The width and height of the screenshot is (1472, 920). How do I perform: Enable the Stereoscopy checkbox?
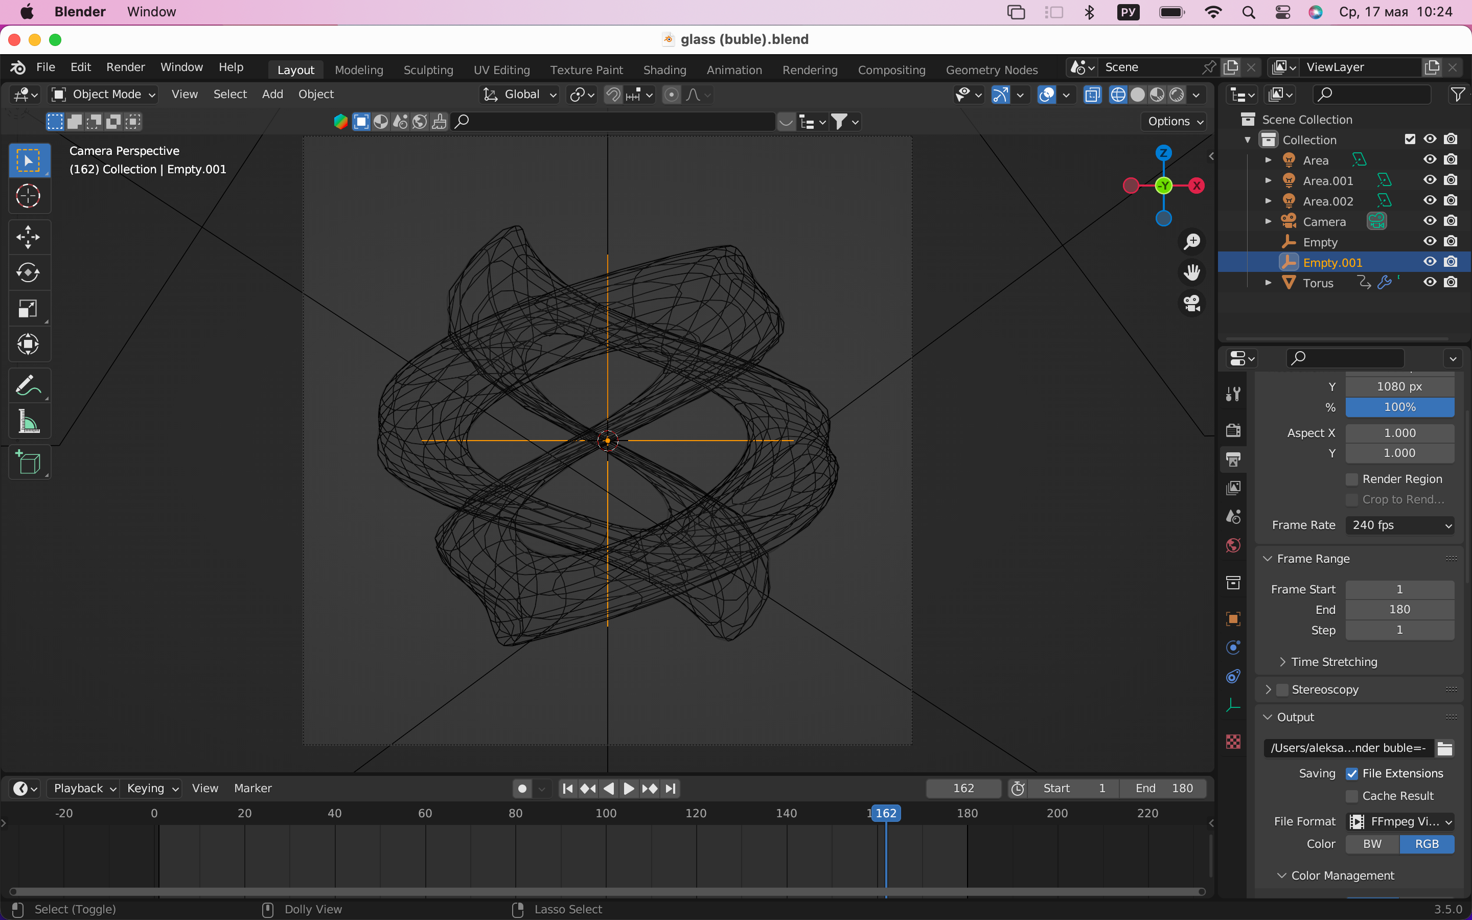[1283, 689]
